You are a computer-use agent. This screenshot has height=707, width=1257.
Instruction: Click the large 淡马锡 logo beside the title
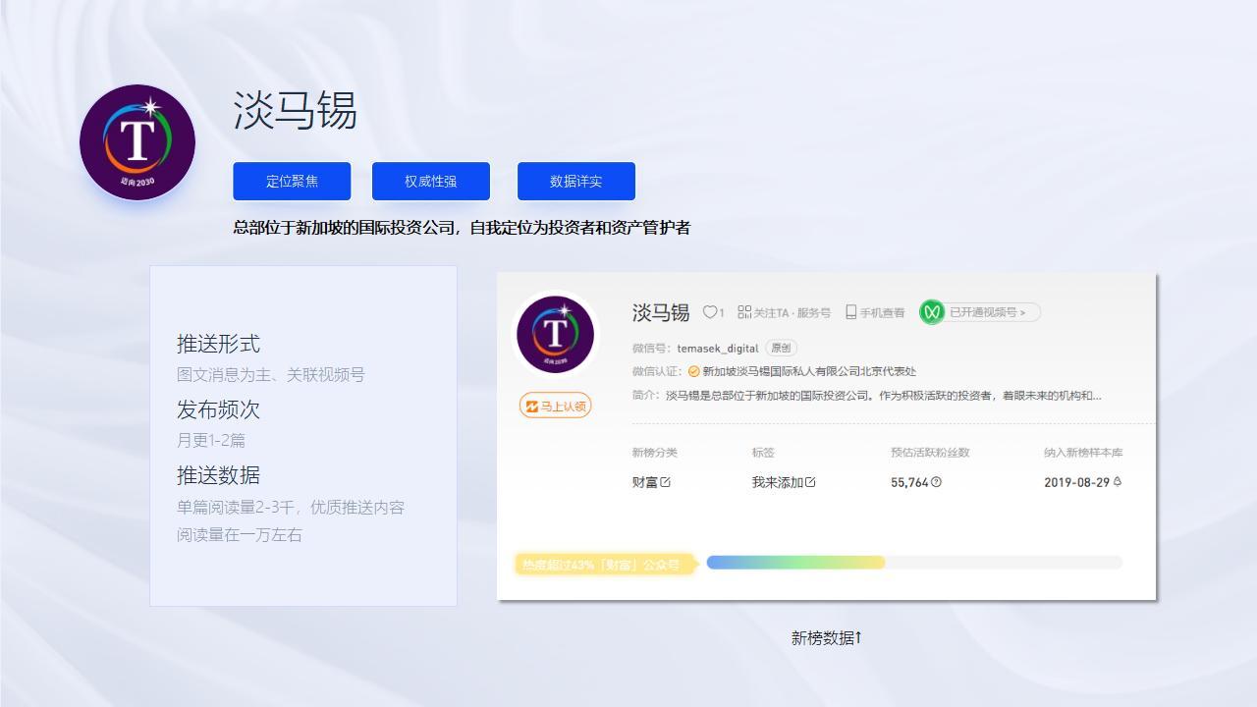(x=137, y=142)
